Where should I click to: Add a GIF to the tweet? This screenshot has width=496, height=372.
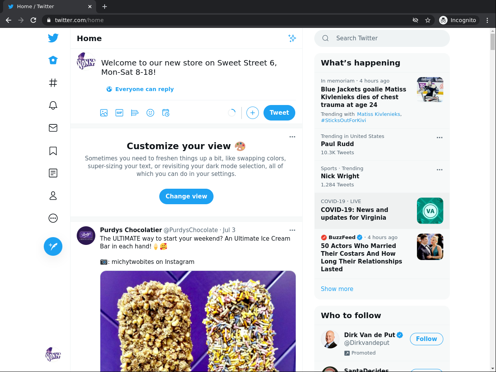[x=119, y=113]
